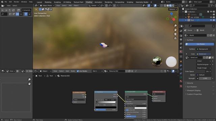Unlink the forest.exr image with X

pyautogui.click(x=213, y=57)
